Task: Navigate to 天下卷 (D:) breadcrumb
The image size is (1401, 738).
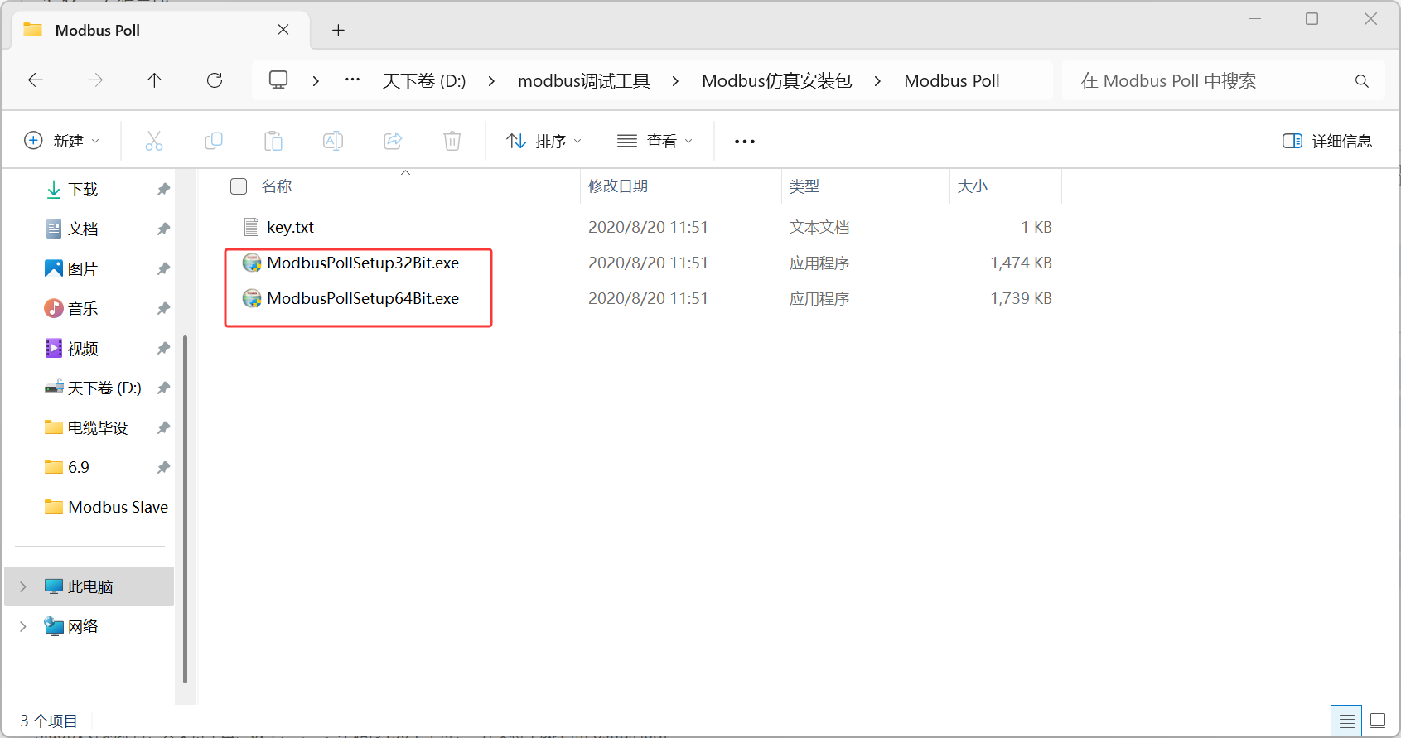Action: (x=424, y=81)
